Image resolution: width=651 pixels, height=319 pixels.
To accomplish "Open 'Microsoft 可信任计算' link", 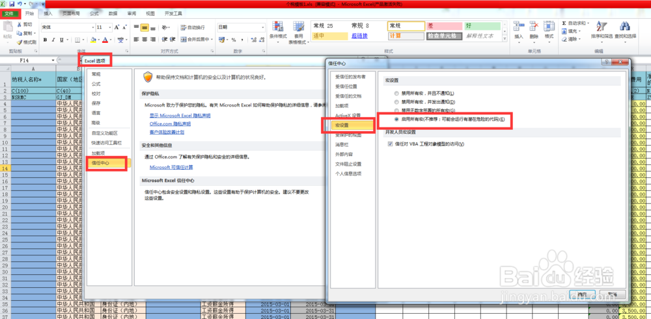I will tap(171, 168).
